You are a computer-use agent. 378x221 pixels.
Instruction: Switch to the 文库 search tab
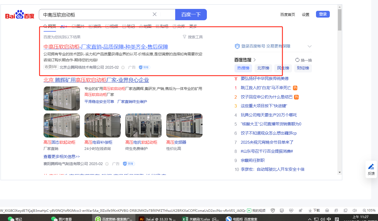(179, 26)
